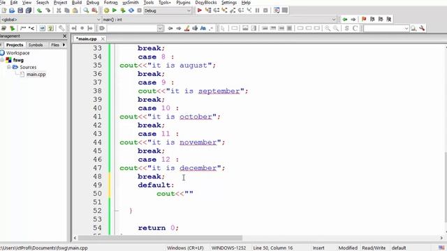Image resolution: width=447 pixels, height=251 pixels.
Task: Toggle the S source button
Action: tap(346, 28)
